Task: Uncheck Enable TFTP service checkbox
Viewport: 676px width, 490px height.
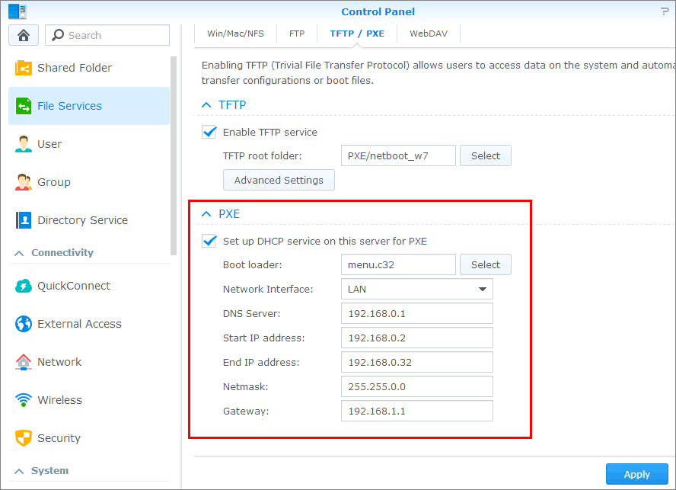Action: click(209, 132)
